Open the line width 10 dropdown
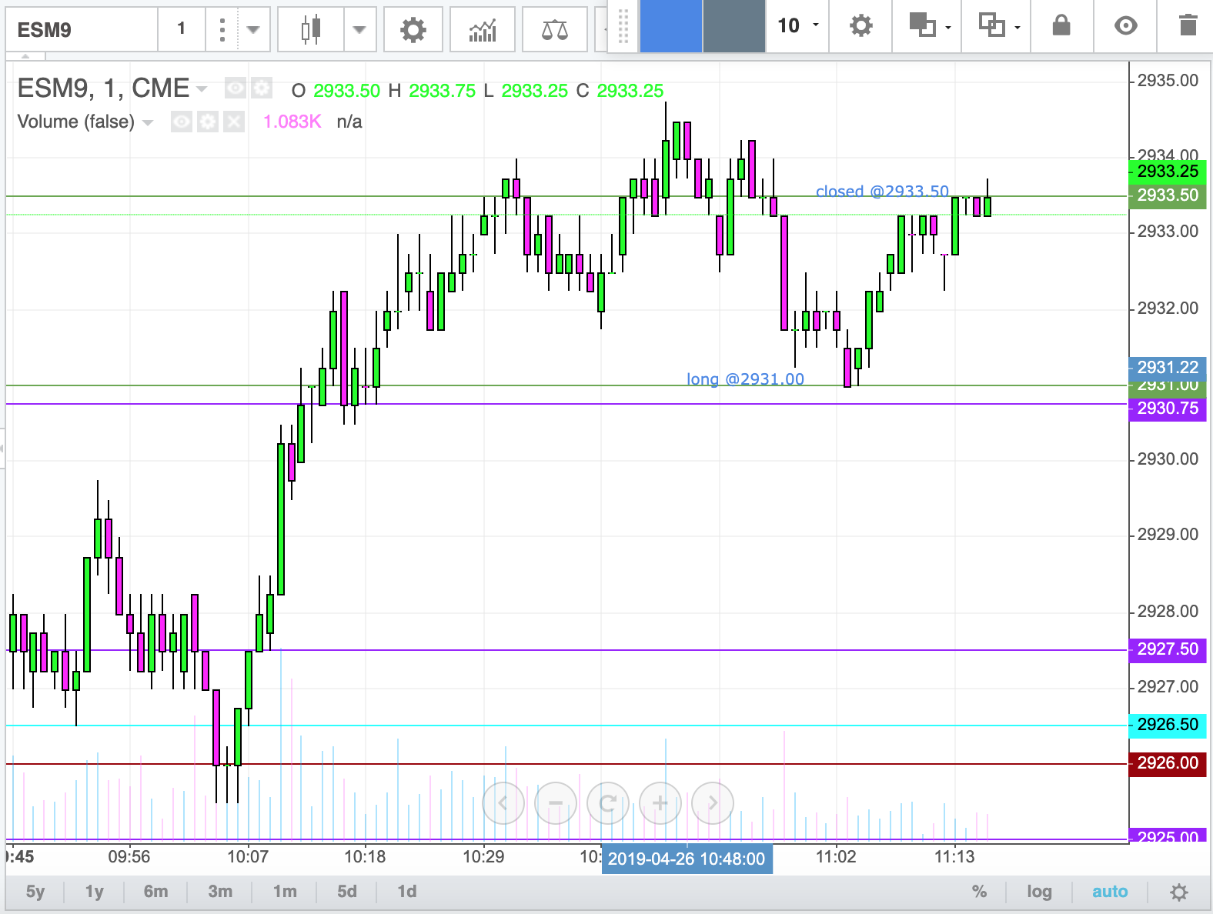This screenshot has height=914, width=1213. pyautogui.click(x=797, y=25)
